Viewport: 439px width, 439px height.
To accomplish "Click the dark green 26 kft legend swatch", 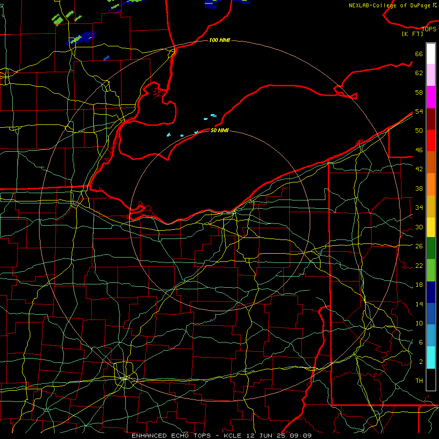I will [431, 248].
